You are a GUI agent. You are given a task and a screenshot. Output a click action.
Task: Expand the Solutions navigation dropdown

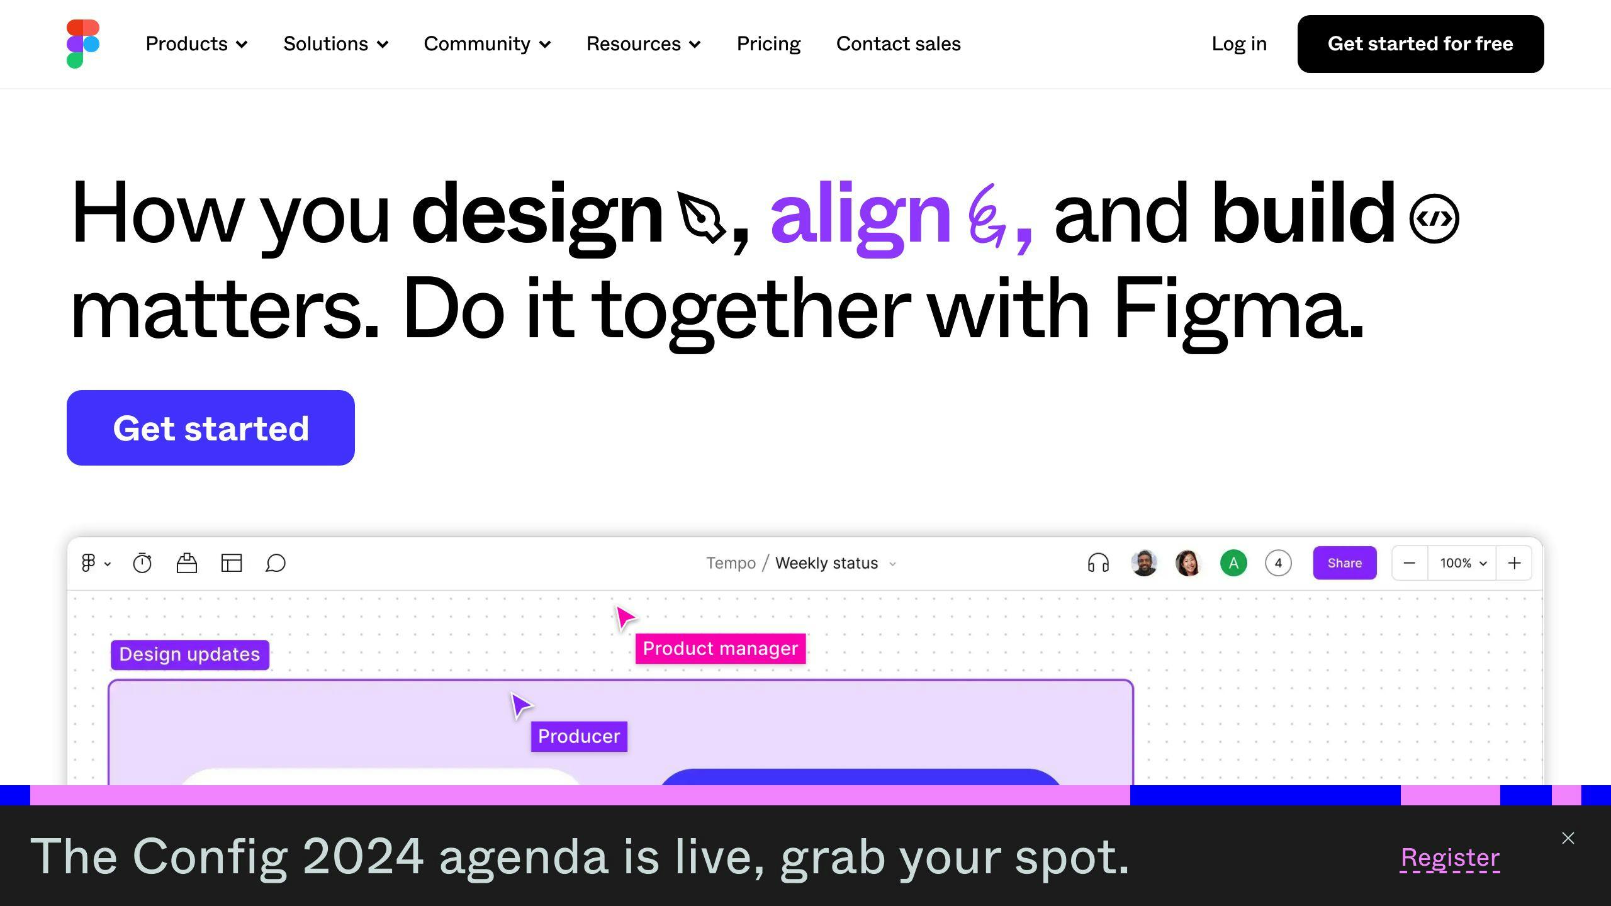pos(337,43)
